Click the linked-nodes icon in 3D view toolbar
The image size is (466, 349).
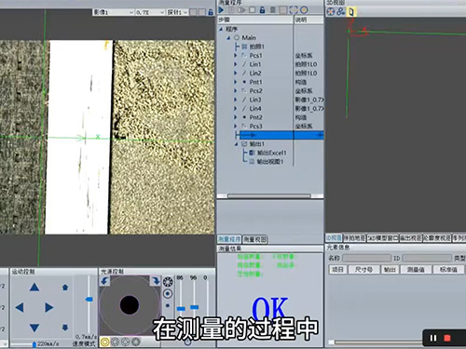[341, 12]
